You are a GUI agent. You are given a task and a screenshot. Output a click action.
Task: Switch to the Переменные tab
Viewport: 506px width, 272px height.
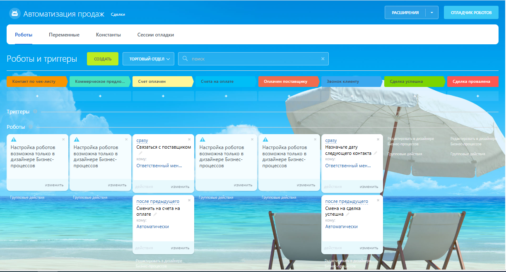click(64, 35)
